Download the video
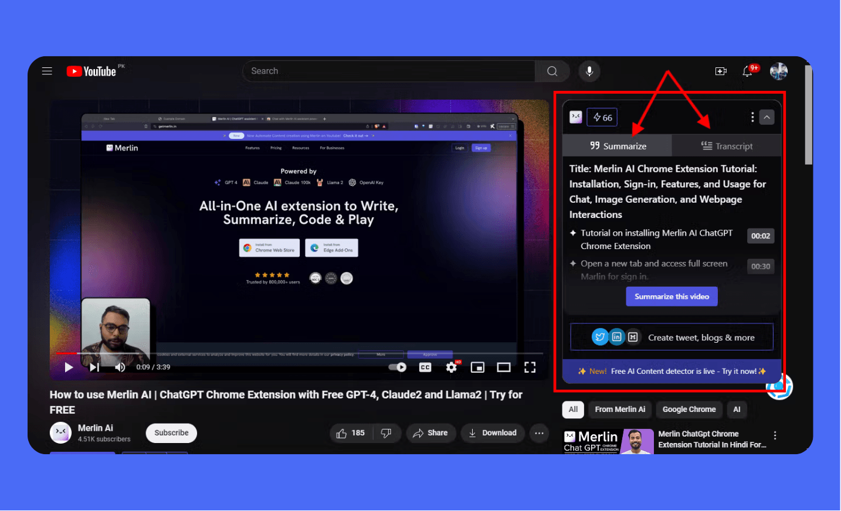 (493, 433)
